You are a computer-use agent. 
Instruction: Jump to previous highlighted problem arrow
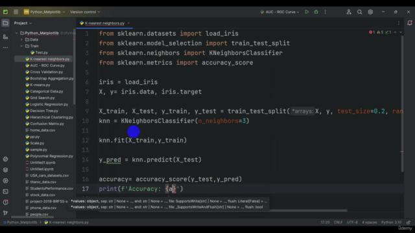click(x=395, y=32)
